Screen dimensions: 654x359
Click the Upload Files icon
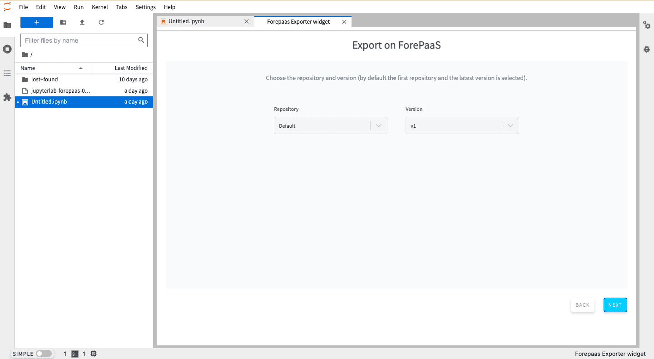[82, 22]
